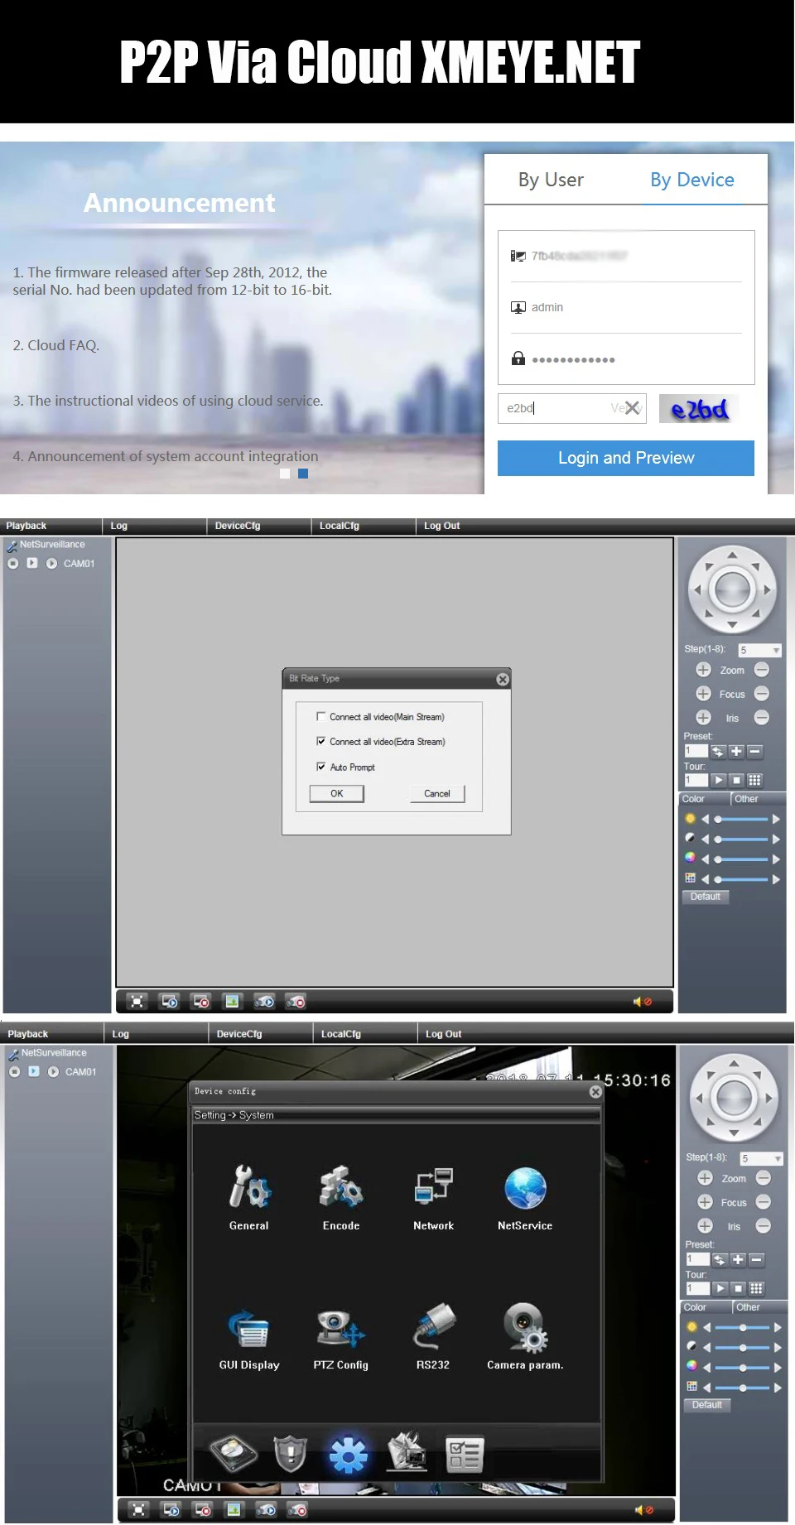795x1525 pixels.
Task: Open the GUI Display icon
Action: (248, 1328)
